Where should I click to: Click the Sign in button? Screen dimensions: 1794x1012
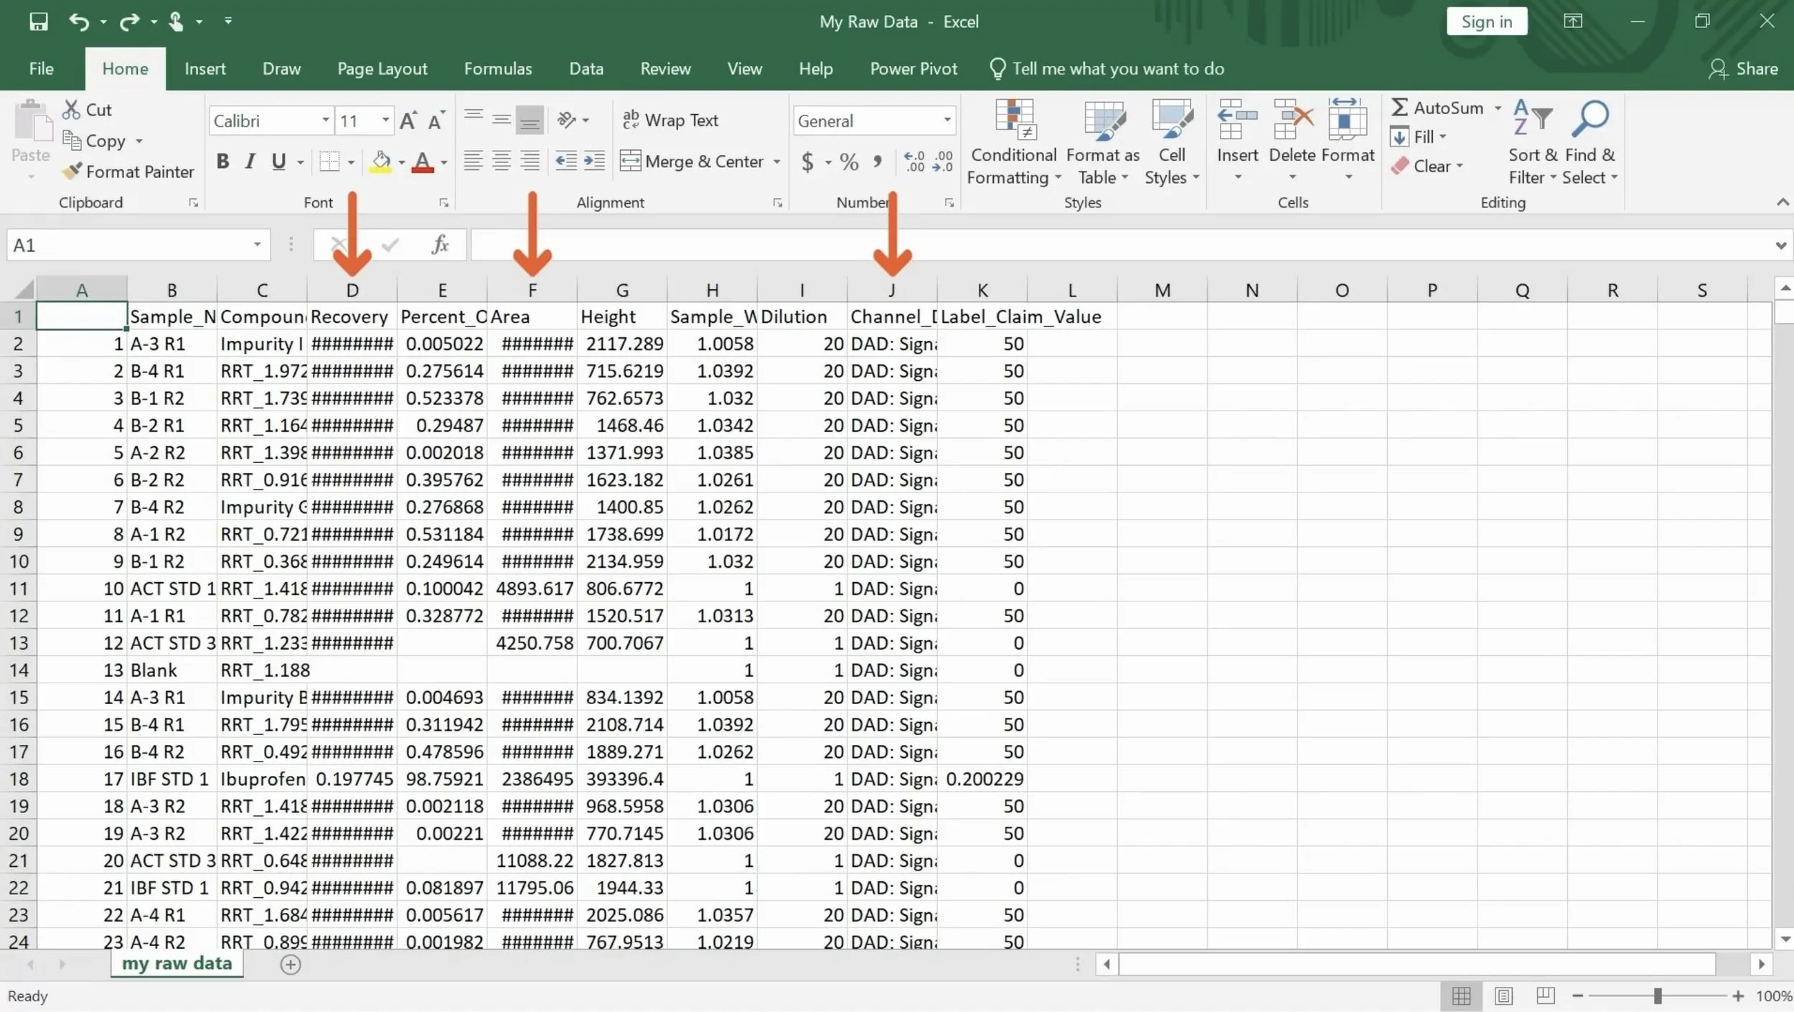[x=1486, y=22]
